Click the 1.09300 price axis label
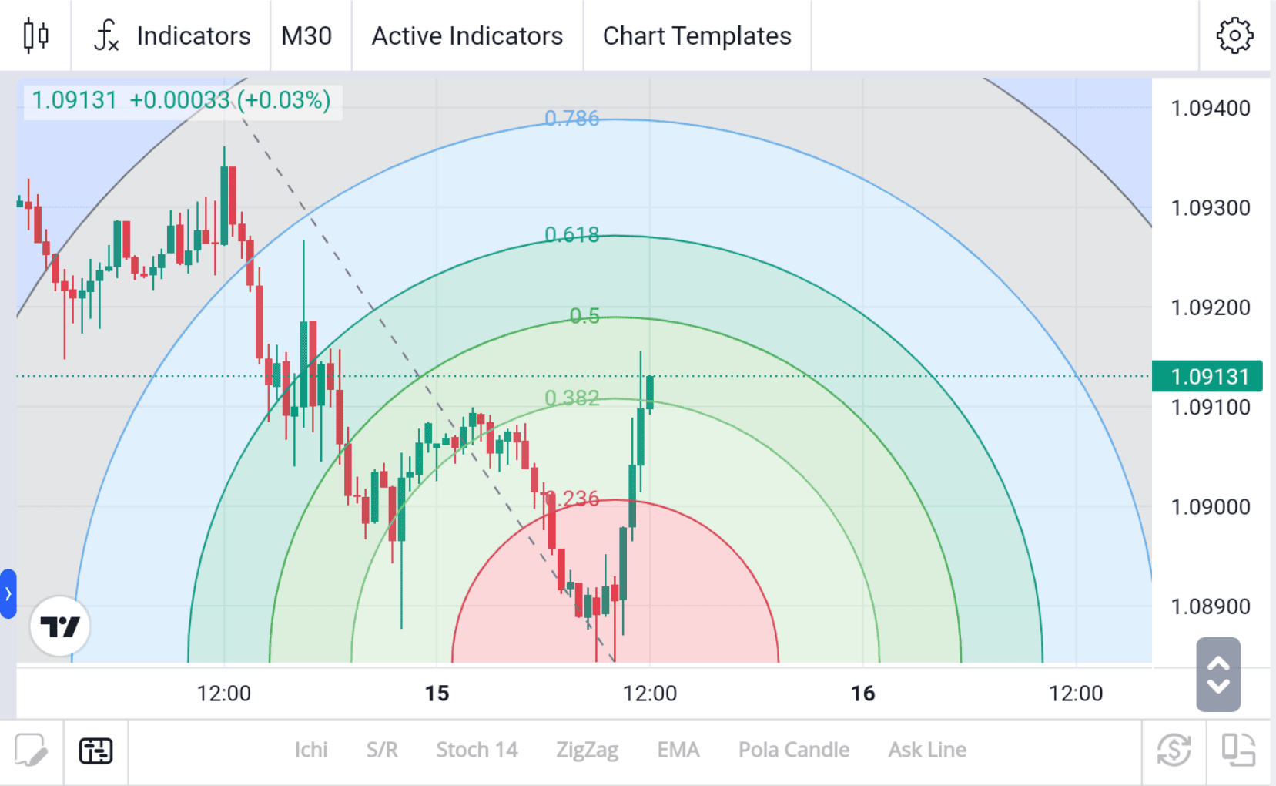 1211,208
